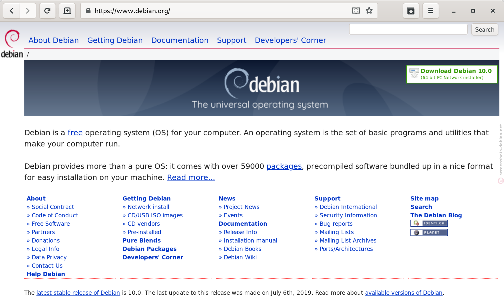Open the Pure Blends link
This screenshot has height=305, width=504.
tap(142, 241)
